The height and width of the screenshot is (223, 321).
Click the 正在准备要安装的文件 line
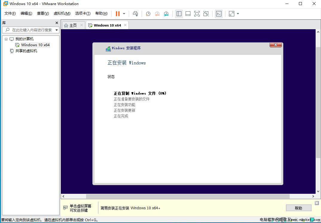coord(132,99)
